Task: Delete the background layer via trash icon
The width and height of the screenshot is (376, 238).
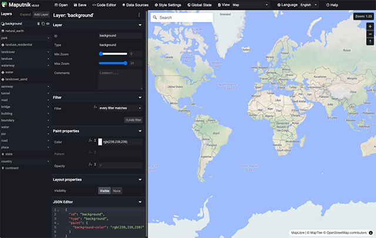Action: [x=38, y=24]
